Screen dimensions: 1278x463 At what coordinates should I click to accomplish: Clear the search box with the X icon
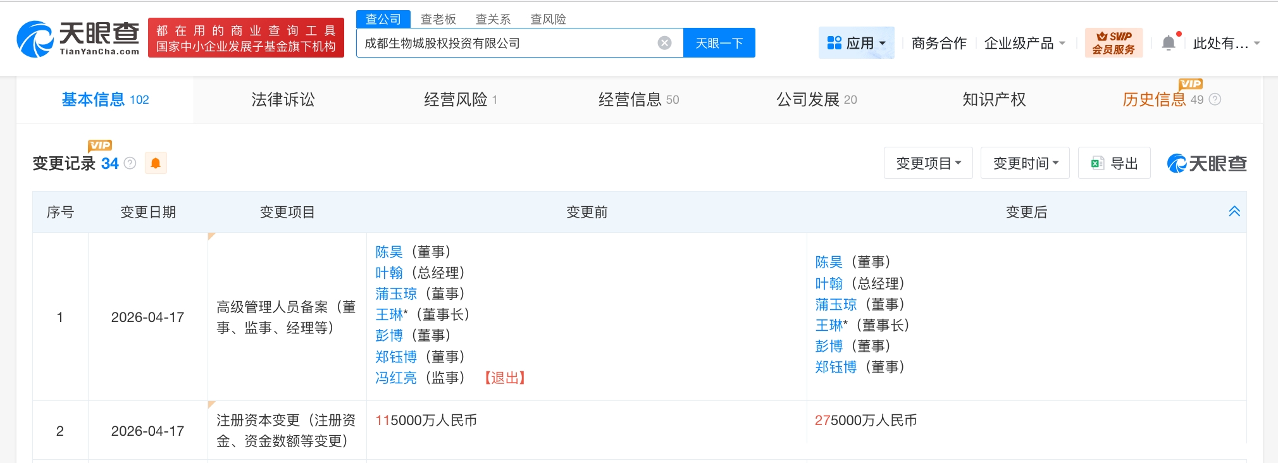pos(664,43)
